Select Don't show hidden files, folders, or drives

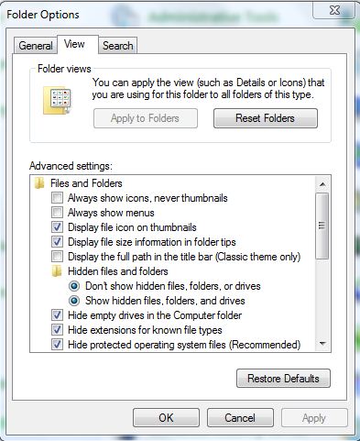point(74,286)
